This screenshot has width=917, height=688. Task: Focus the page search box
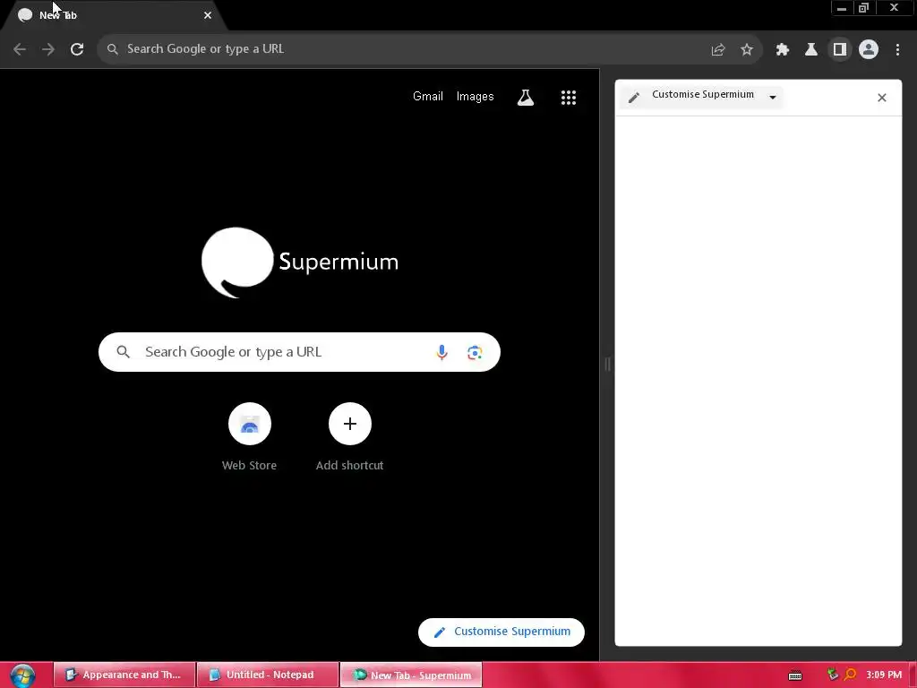click(x=299, y=352)
